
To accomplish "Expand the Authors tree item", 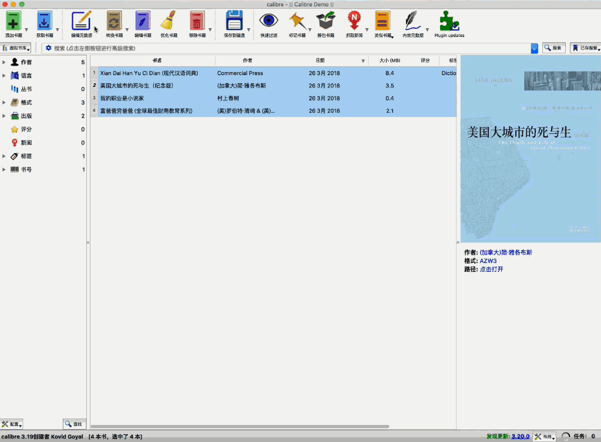I will point(4,62).
